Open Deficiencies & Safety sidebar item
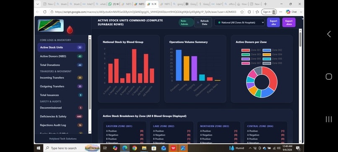Screen dimensions: 338x152 tap(61, 116)
